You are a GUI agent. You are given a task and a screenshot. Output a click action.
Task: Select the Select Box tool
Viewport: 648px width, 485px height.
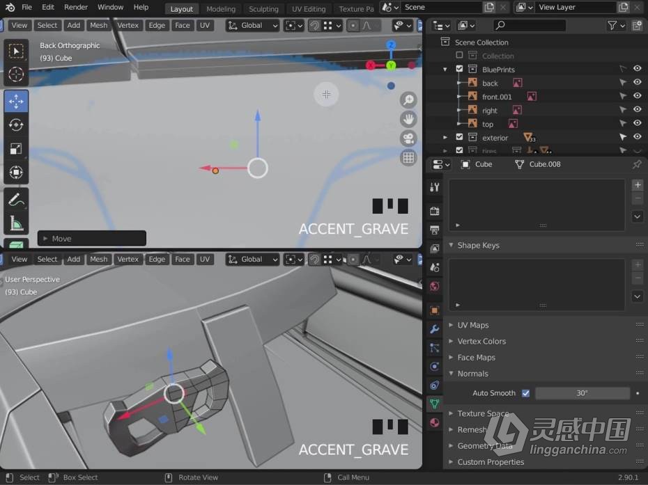click(16, 51)
